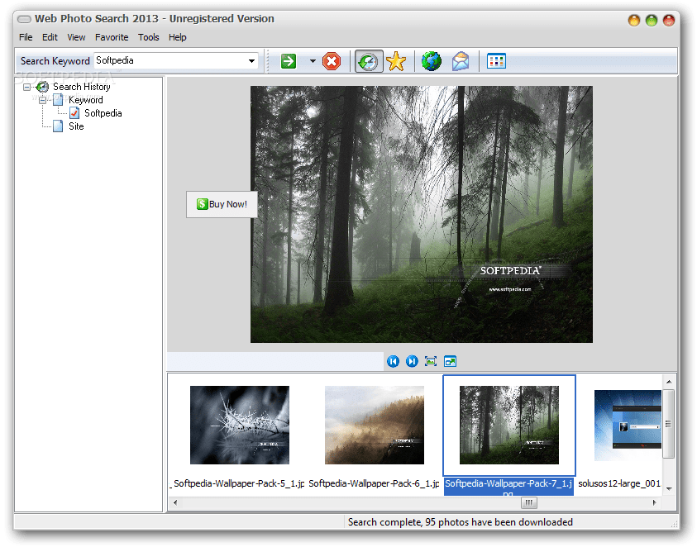Click the vertical scrollbar thumb in thumbnails
697x547 pixels.
tap(669, 423)
